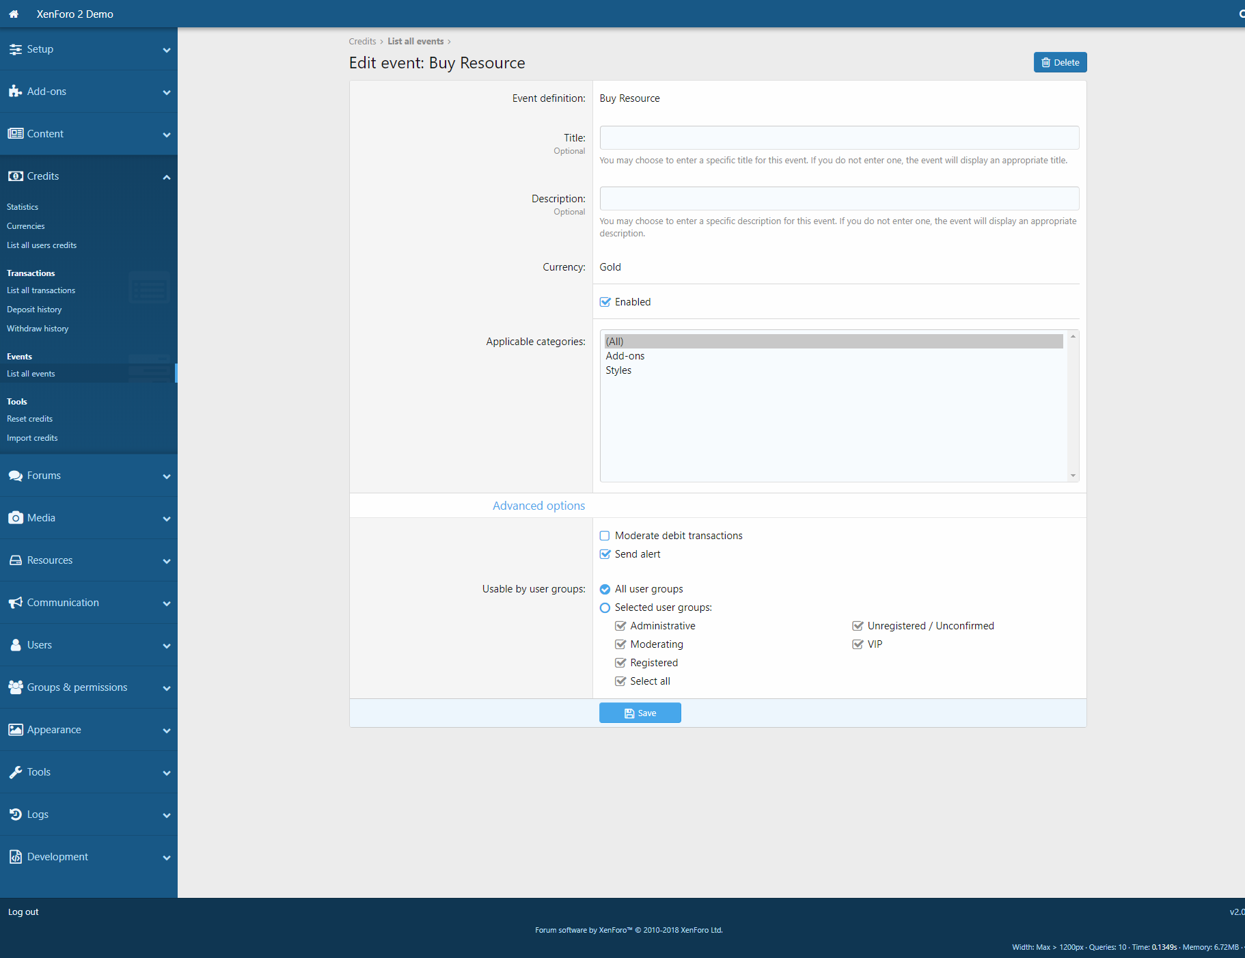This screenshot has height=958, width=1245.
Task: Uncheck the Enabled checkbox
Action: 605,302
